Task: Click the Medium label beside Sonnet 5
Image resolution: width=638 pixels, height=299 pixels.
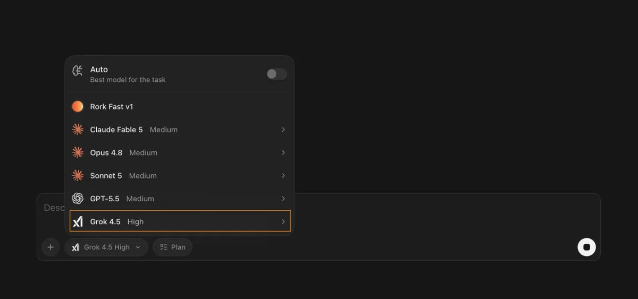Action: (x=142, y=175)
